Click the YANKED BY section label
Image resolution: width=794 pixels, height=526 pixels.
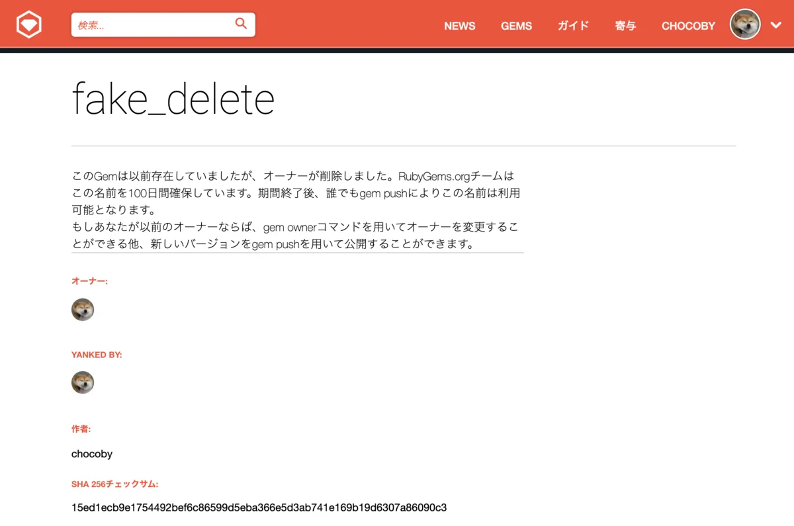pyautogui.click(x=97, y=355)
